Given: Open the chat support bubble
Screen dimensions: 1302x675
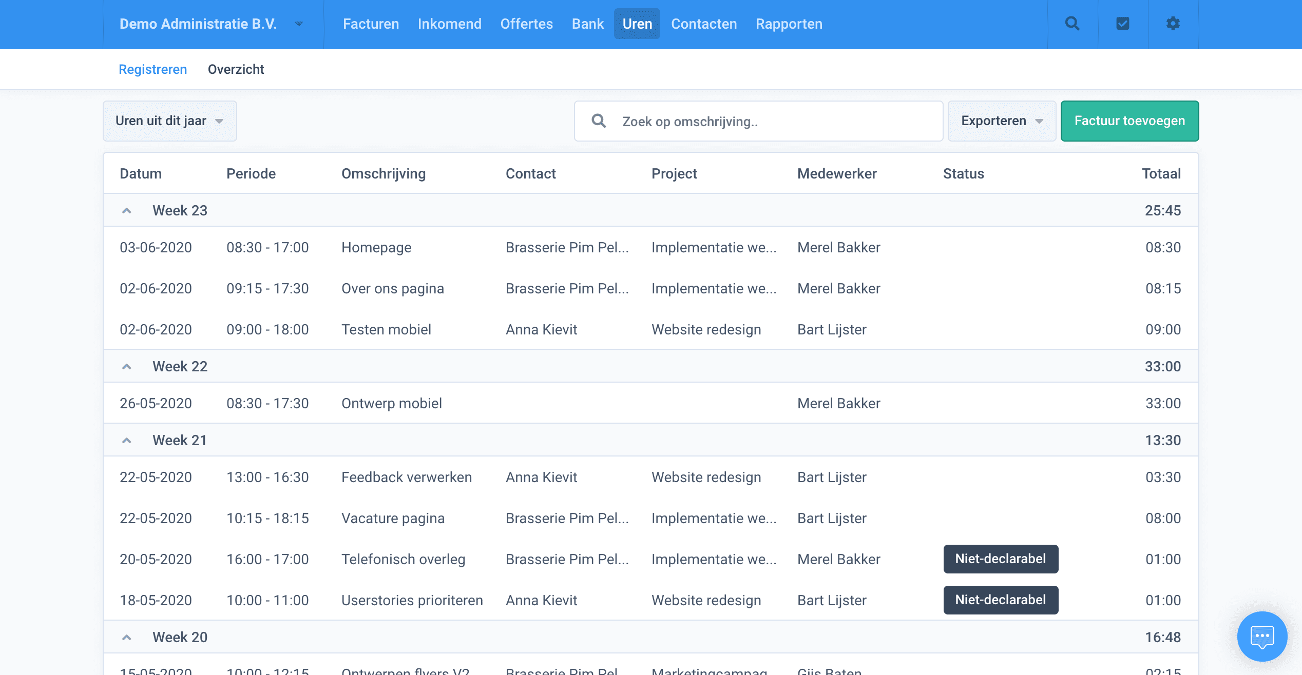Looking at the screenshot, I should [x=1262, y=636].
